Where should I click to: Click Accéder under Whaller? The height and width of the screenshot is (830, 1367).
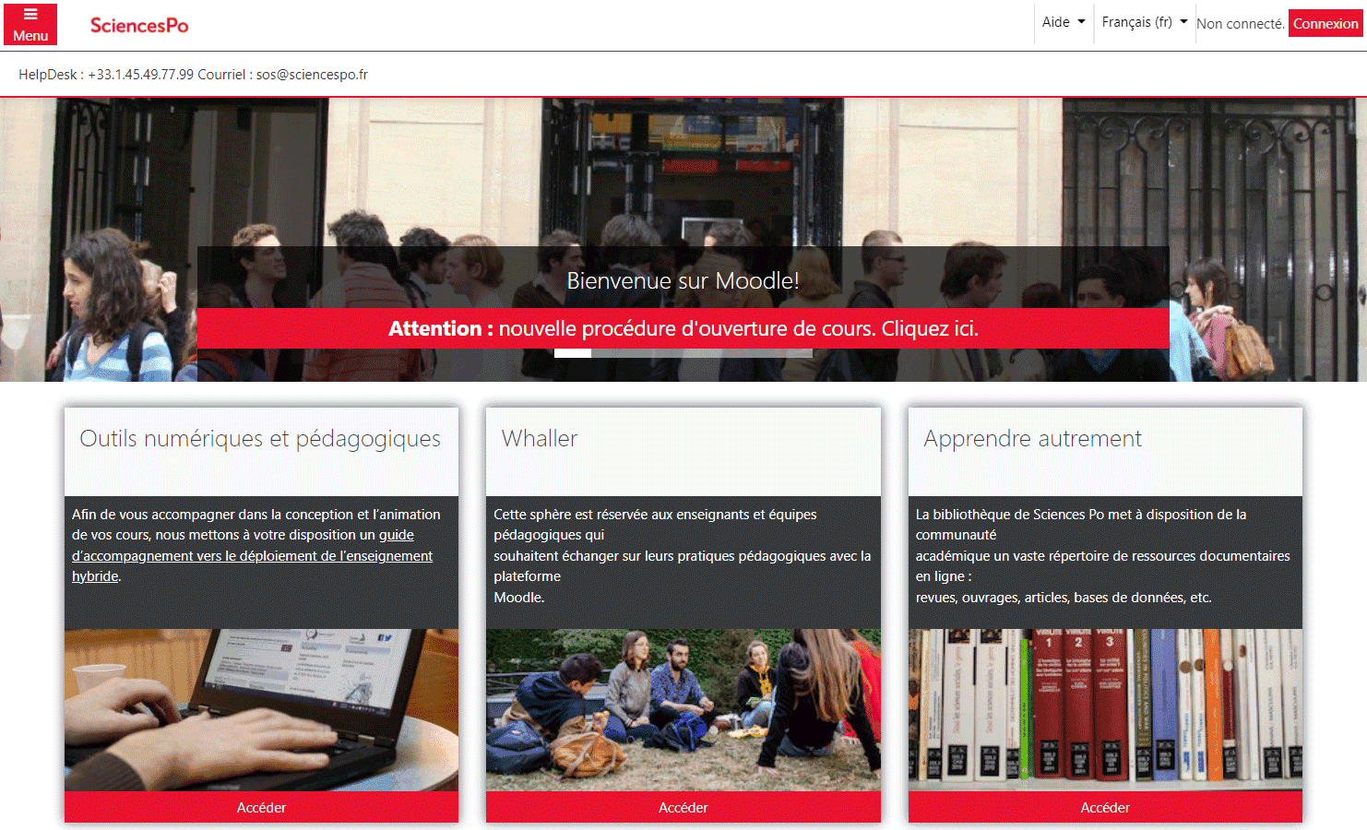pos(683,807)
